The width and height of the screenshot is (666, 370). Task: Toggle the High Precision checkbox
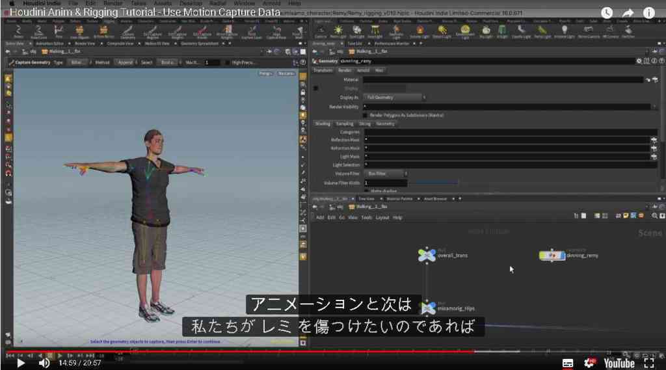point(227,62)
